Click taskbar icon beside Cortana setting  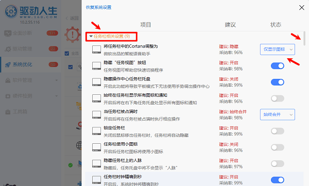tap(97, 49)
